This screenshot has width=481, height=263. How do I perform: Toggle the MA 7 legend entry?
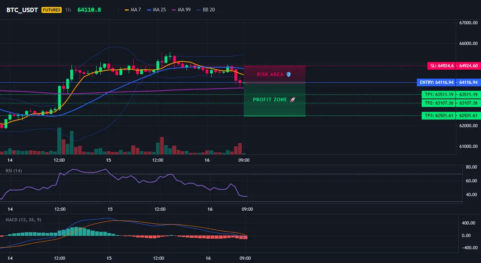[x=133, y=10]
